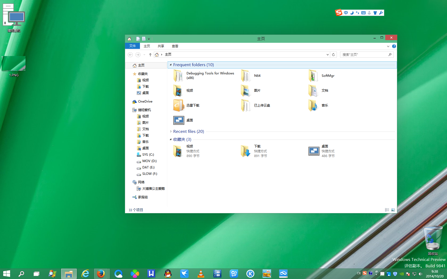Switch to large icons view in status bar
Screen dimensions: 447x279
393,210
